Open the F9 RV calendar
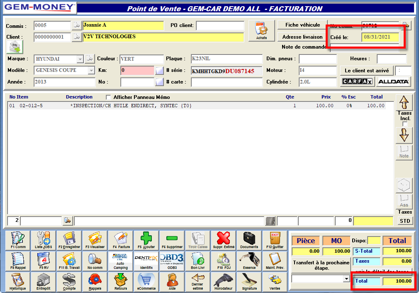Image resolution: width=419 pixels, height=293 pixels. [x=44, y=261]
